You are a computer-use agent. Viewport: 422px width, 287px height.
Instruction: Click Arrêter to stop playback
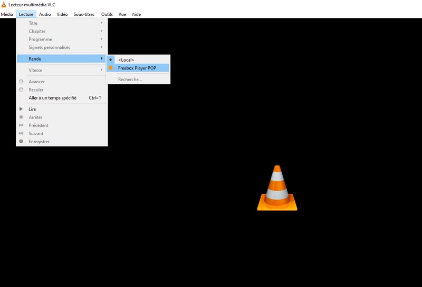pos(62,117)
